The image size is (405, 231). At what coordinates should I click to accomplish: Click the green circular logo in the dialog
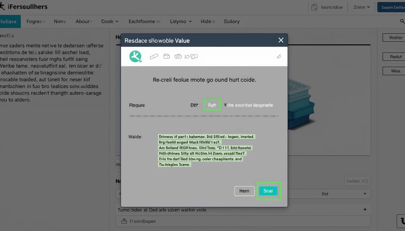135,56
